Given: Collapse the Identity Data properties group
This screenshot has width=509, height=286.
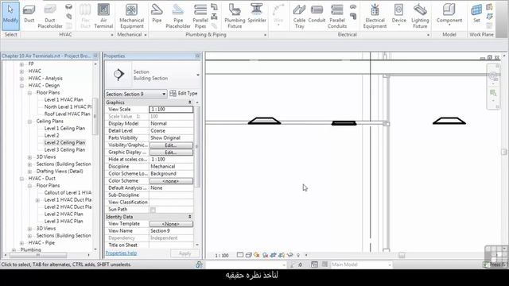Looking at the screenshot, I should coord(190,217).
